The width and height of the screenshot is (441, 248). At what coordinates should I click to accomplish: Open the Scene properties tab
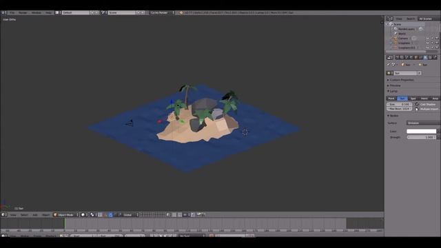[407, 57]
